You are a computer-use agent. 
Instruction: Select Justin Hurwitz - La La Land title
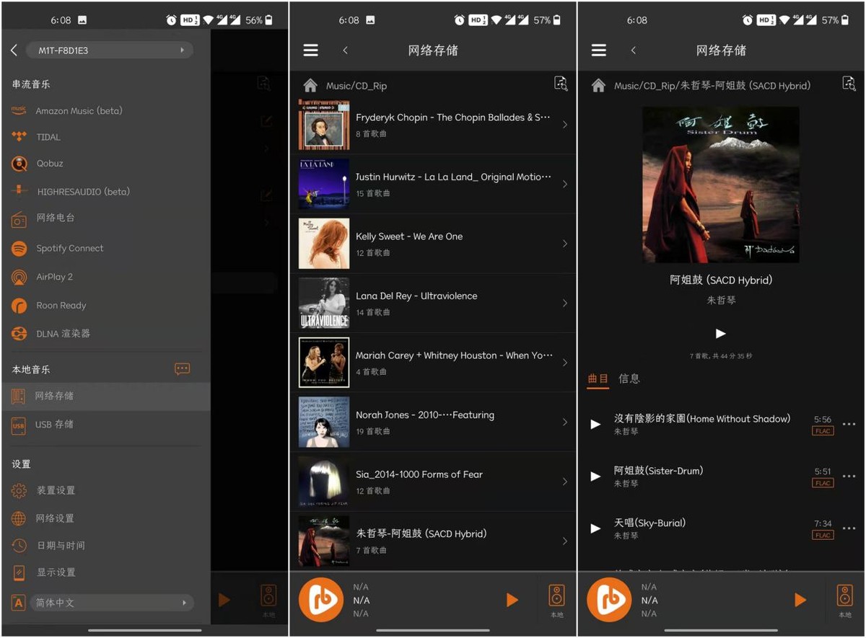(453, 177)
